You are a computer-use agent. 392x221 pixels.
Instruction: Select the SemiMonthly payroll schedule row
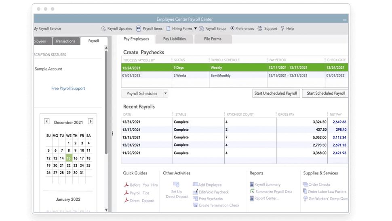tap(234, 75)
